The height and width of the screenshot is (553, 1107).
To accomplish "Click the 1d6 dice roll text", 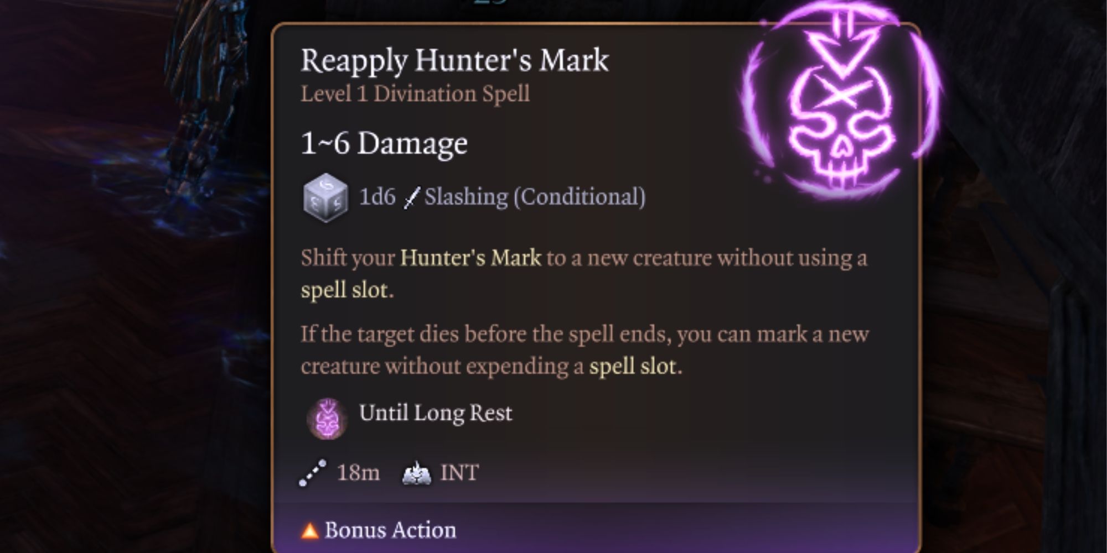I will [x=377, y=197].
